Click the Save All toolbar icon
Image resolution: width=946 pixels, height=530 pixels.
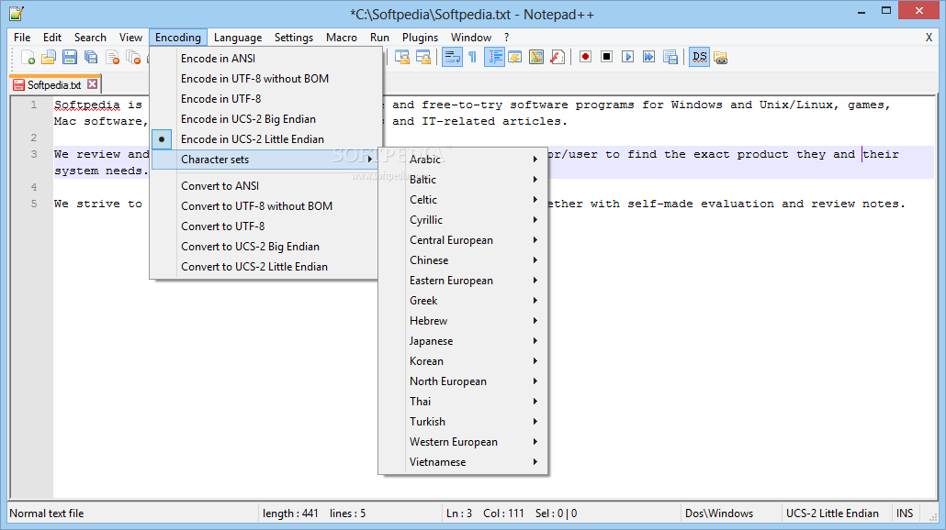point(91,57)
